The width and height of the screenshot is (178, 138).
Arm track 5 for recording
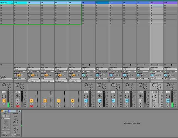pyautogui.click(x=31, y=106)
